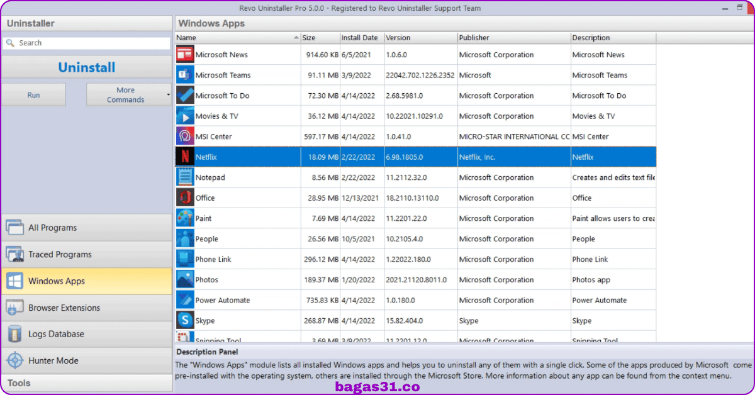Click the Browser Extensions sidebar icon
The height and width of the screenshot is (395, 755).
tap(14, 308)
